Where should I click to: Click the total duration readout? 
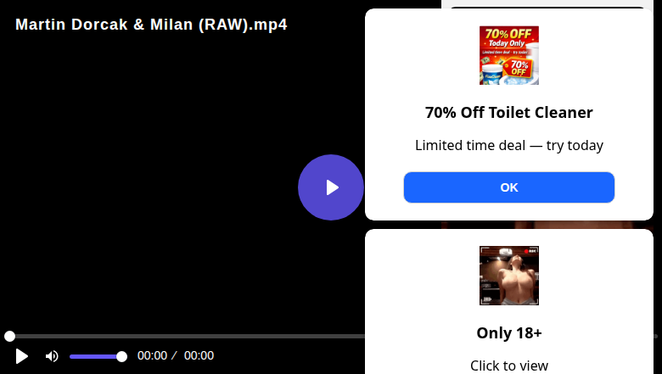pyautogui.click(x=199, y=356)
